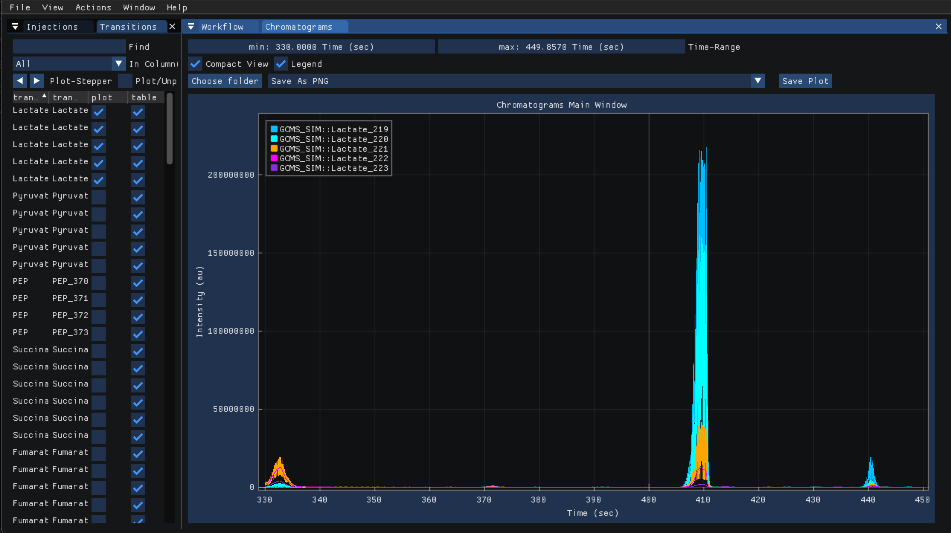The image size is (951, 533).
Task: Enable plot for PEP_371
Action: coord(99,300)
